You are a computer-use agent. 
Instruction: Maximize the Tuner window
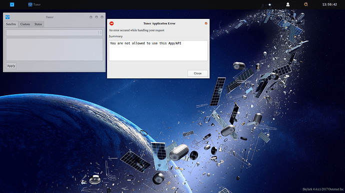click(96, 17)
